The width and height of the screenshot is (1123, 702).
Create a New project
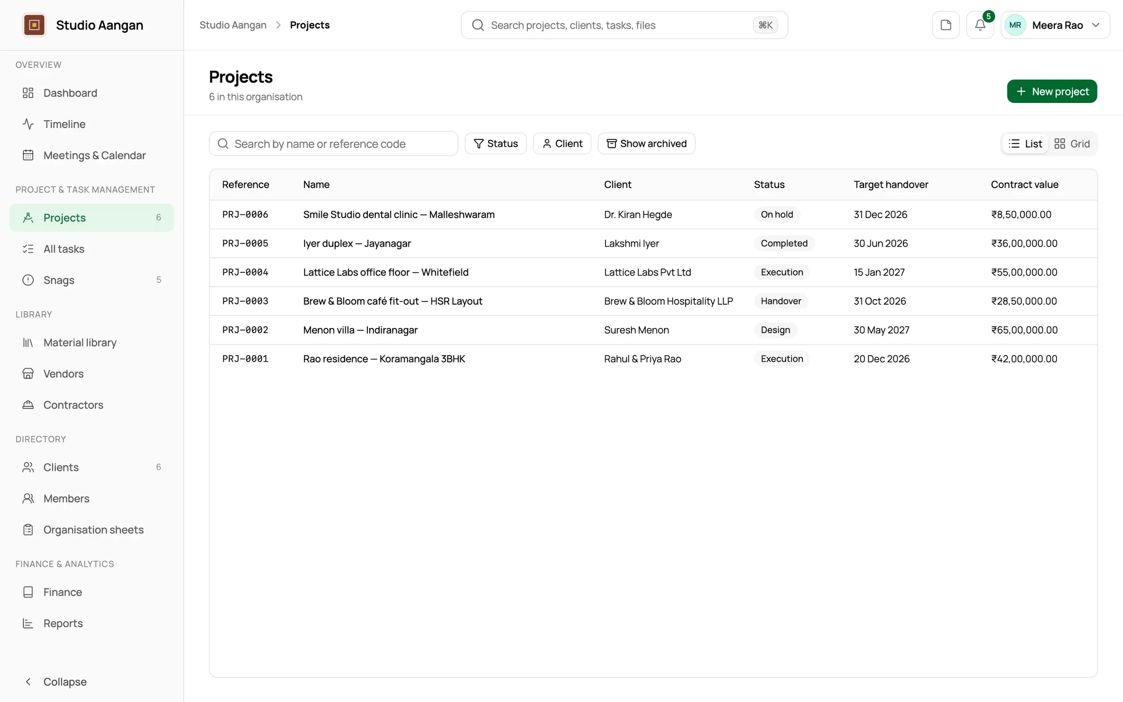[x=1052, y=91]
